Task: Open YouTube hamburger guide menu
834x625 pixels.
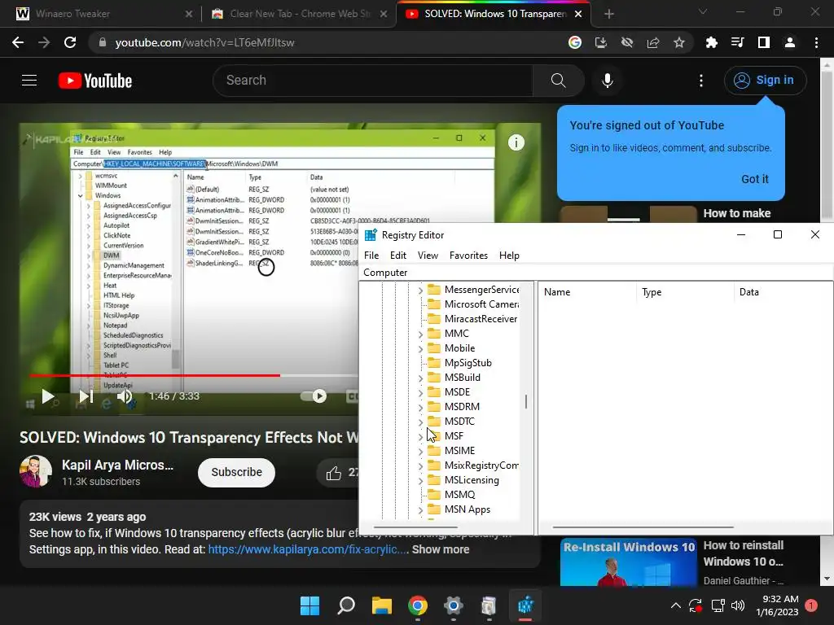Action: [x=29, y=81]
